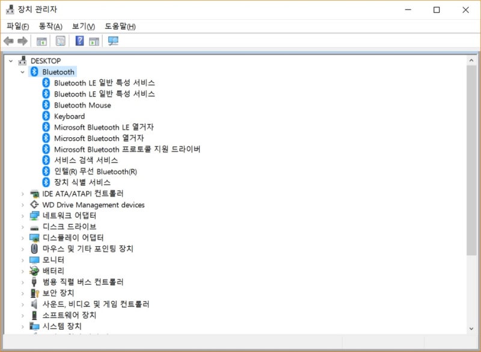The height and width of the screenshot is (352, 481).
Task: Click the 사운드, 비디오 및 게임 컨트롤러 speaker icon
Action: coord(34,304)
